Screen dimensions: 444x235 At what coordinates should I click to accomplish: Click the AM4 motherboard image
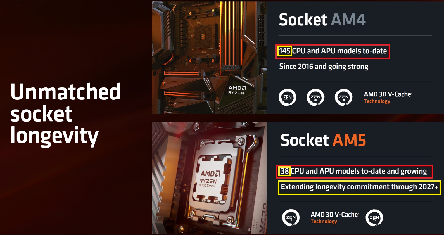[x=209, y=58]
